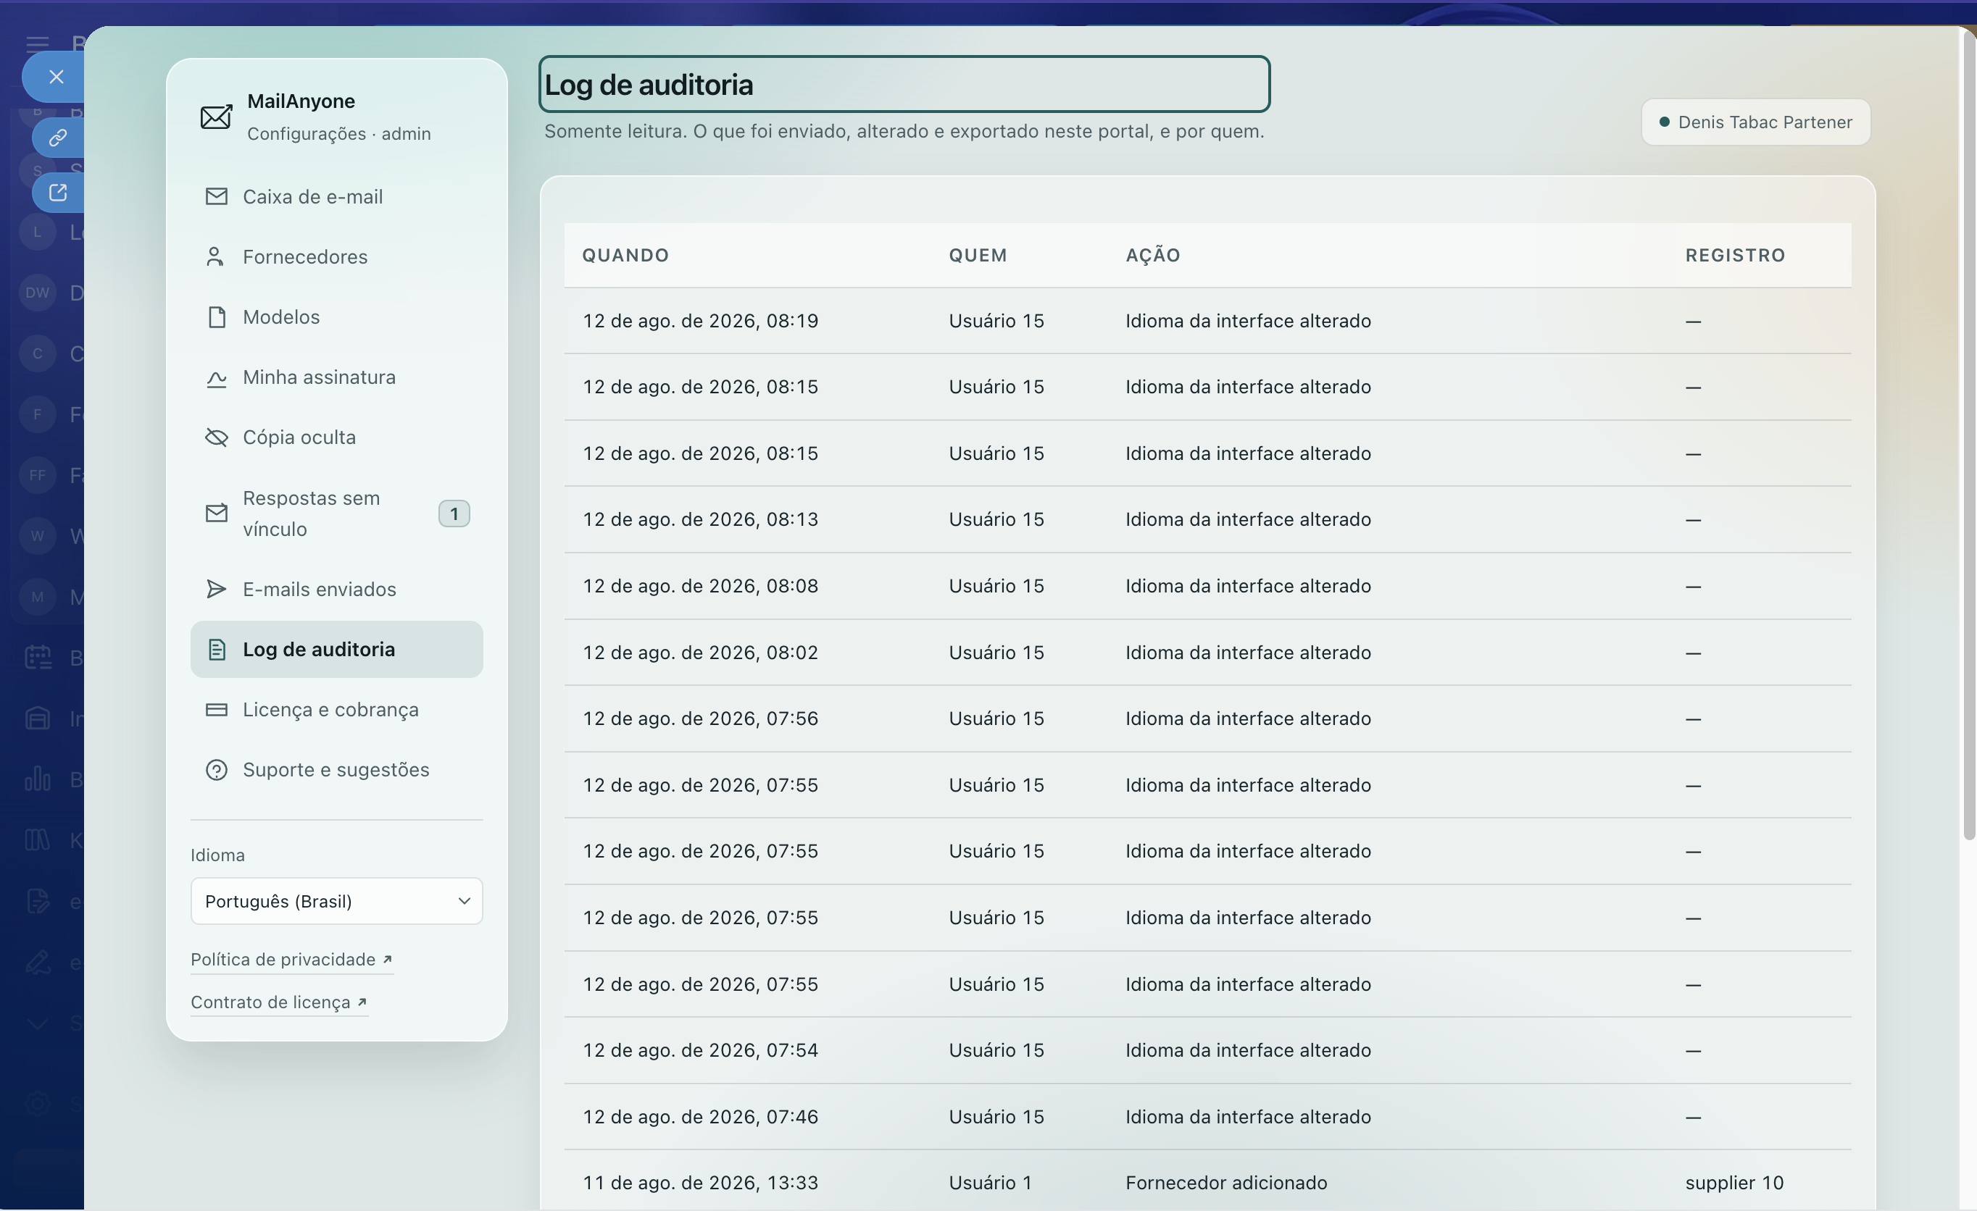1977x1211 pixels.
Task: Click the Usuário 1 cell
Action: pyautogui.click(x=990, y=1183)
